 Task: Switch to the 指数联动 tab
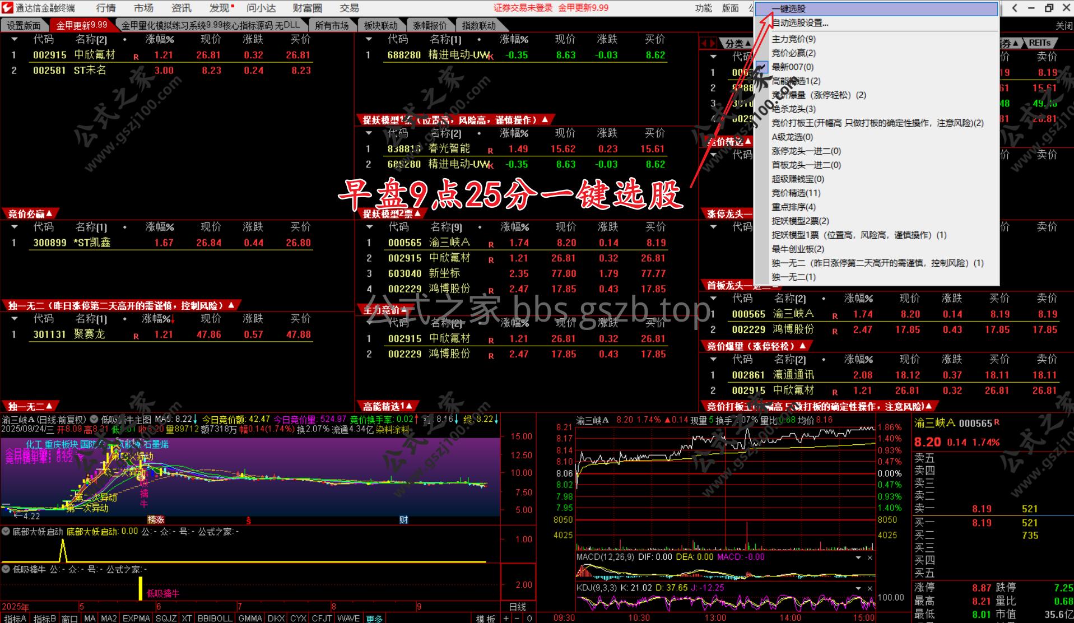pos(479,25)
